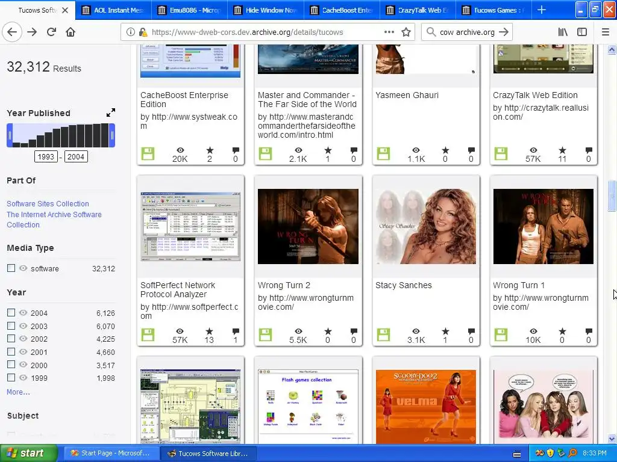The width and height of the screenshot is (617, 462).
Task: Switch to Emu8086 tab
Action: [x=189, y=10]
